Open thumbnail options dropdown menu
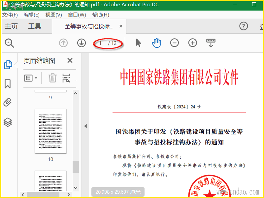This screenshot has width=264, height=198. point(31,78)
